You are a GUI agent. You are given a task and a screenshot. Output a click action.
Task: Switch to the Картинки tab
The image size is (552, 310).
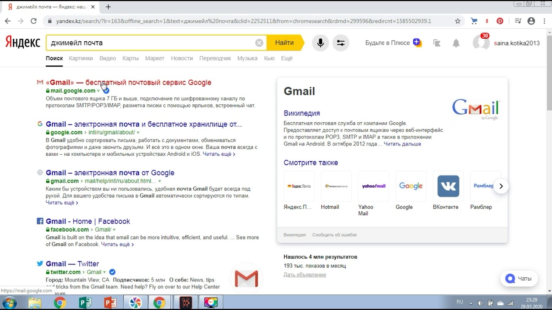(81, 58)
